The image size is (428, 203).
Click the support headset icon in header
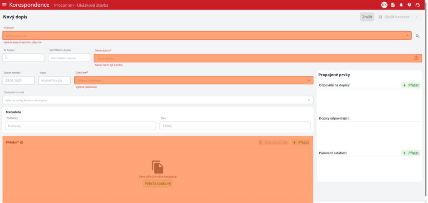pyautogui.click(x=418, y=5)
